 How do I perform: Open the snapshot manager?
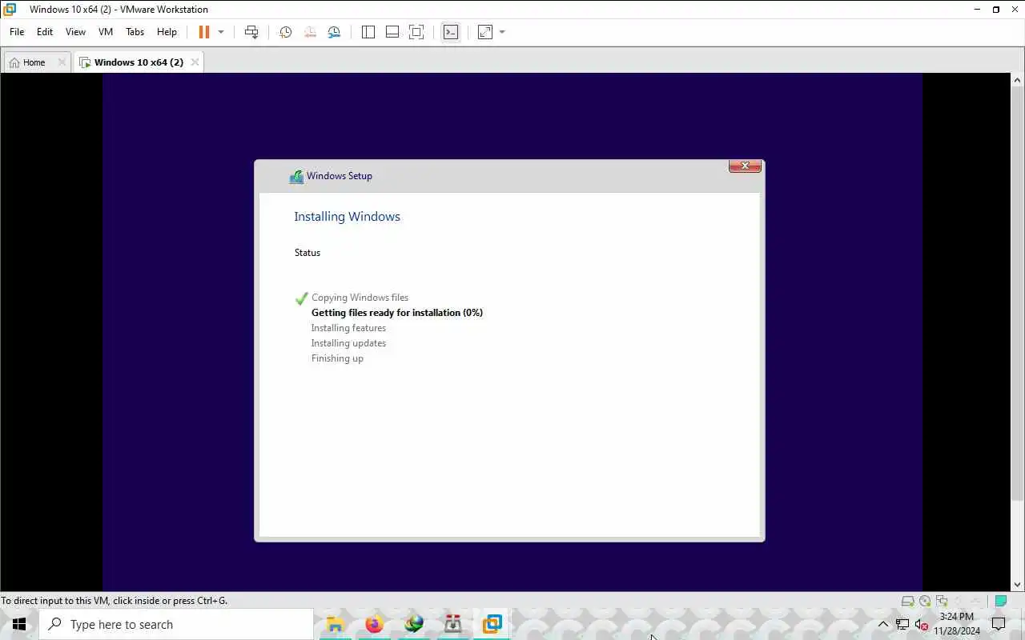point(334,32)
